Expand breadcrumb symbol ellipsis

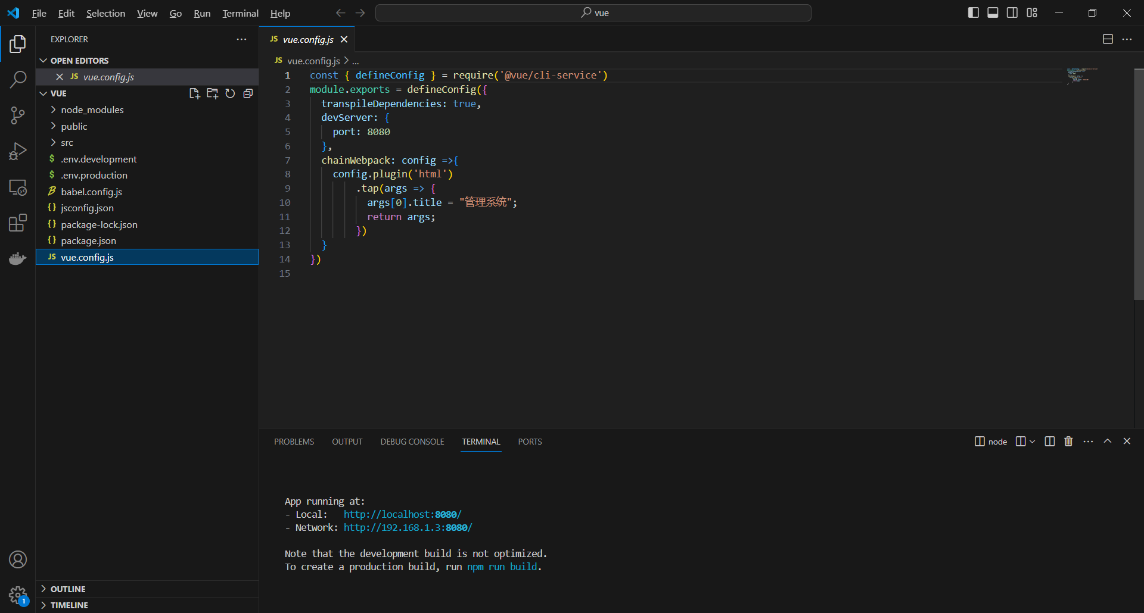[x=355, y=61]
